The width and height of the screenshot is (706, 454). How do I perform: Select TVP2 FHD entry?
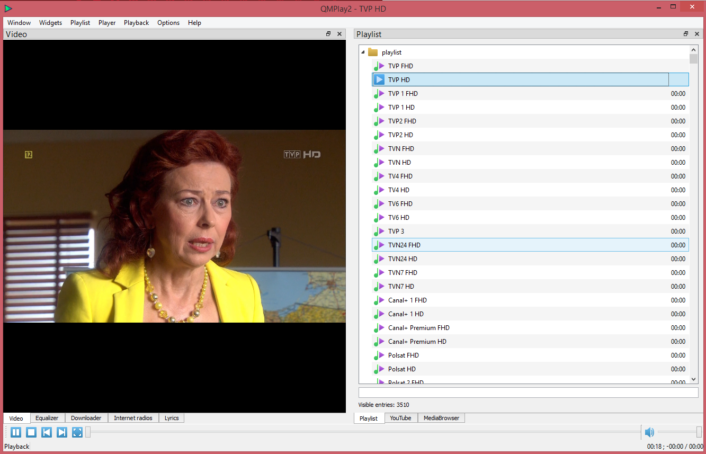coord(531,121)
